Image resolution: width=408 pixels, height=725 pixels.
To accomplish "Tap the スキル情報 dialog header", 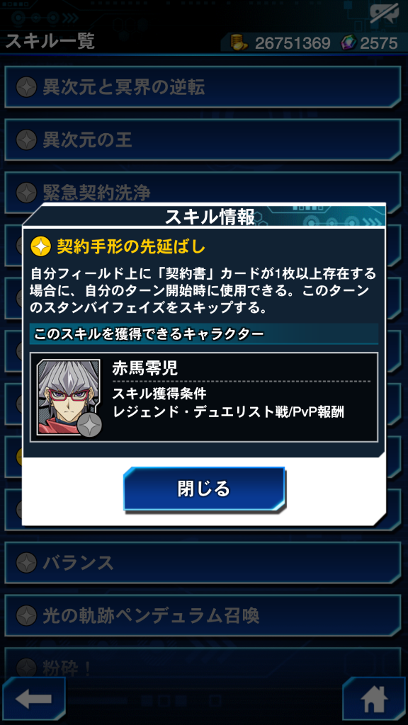I will pyautogui.click(x=204, y=217).
